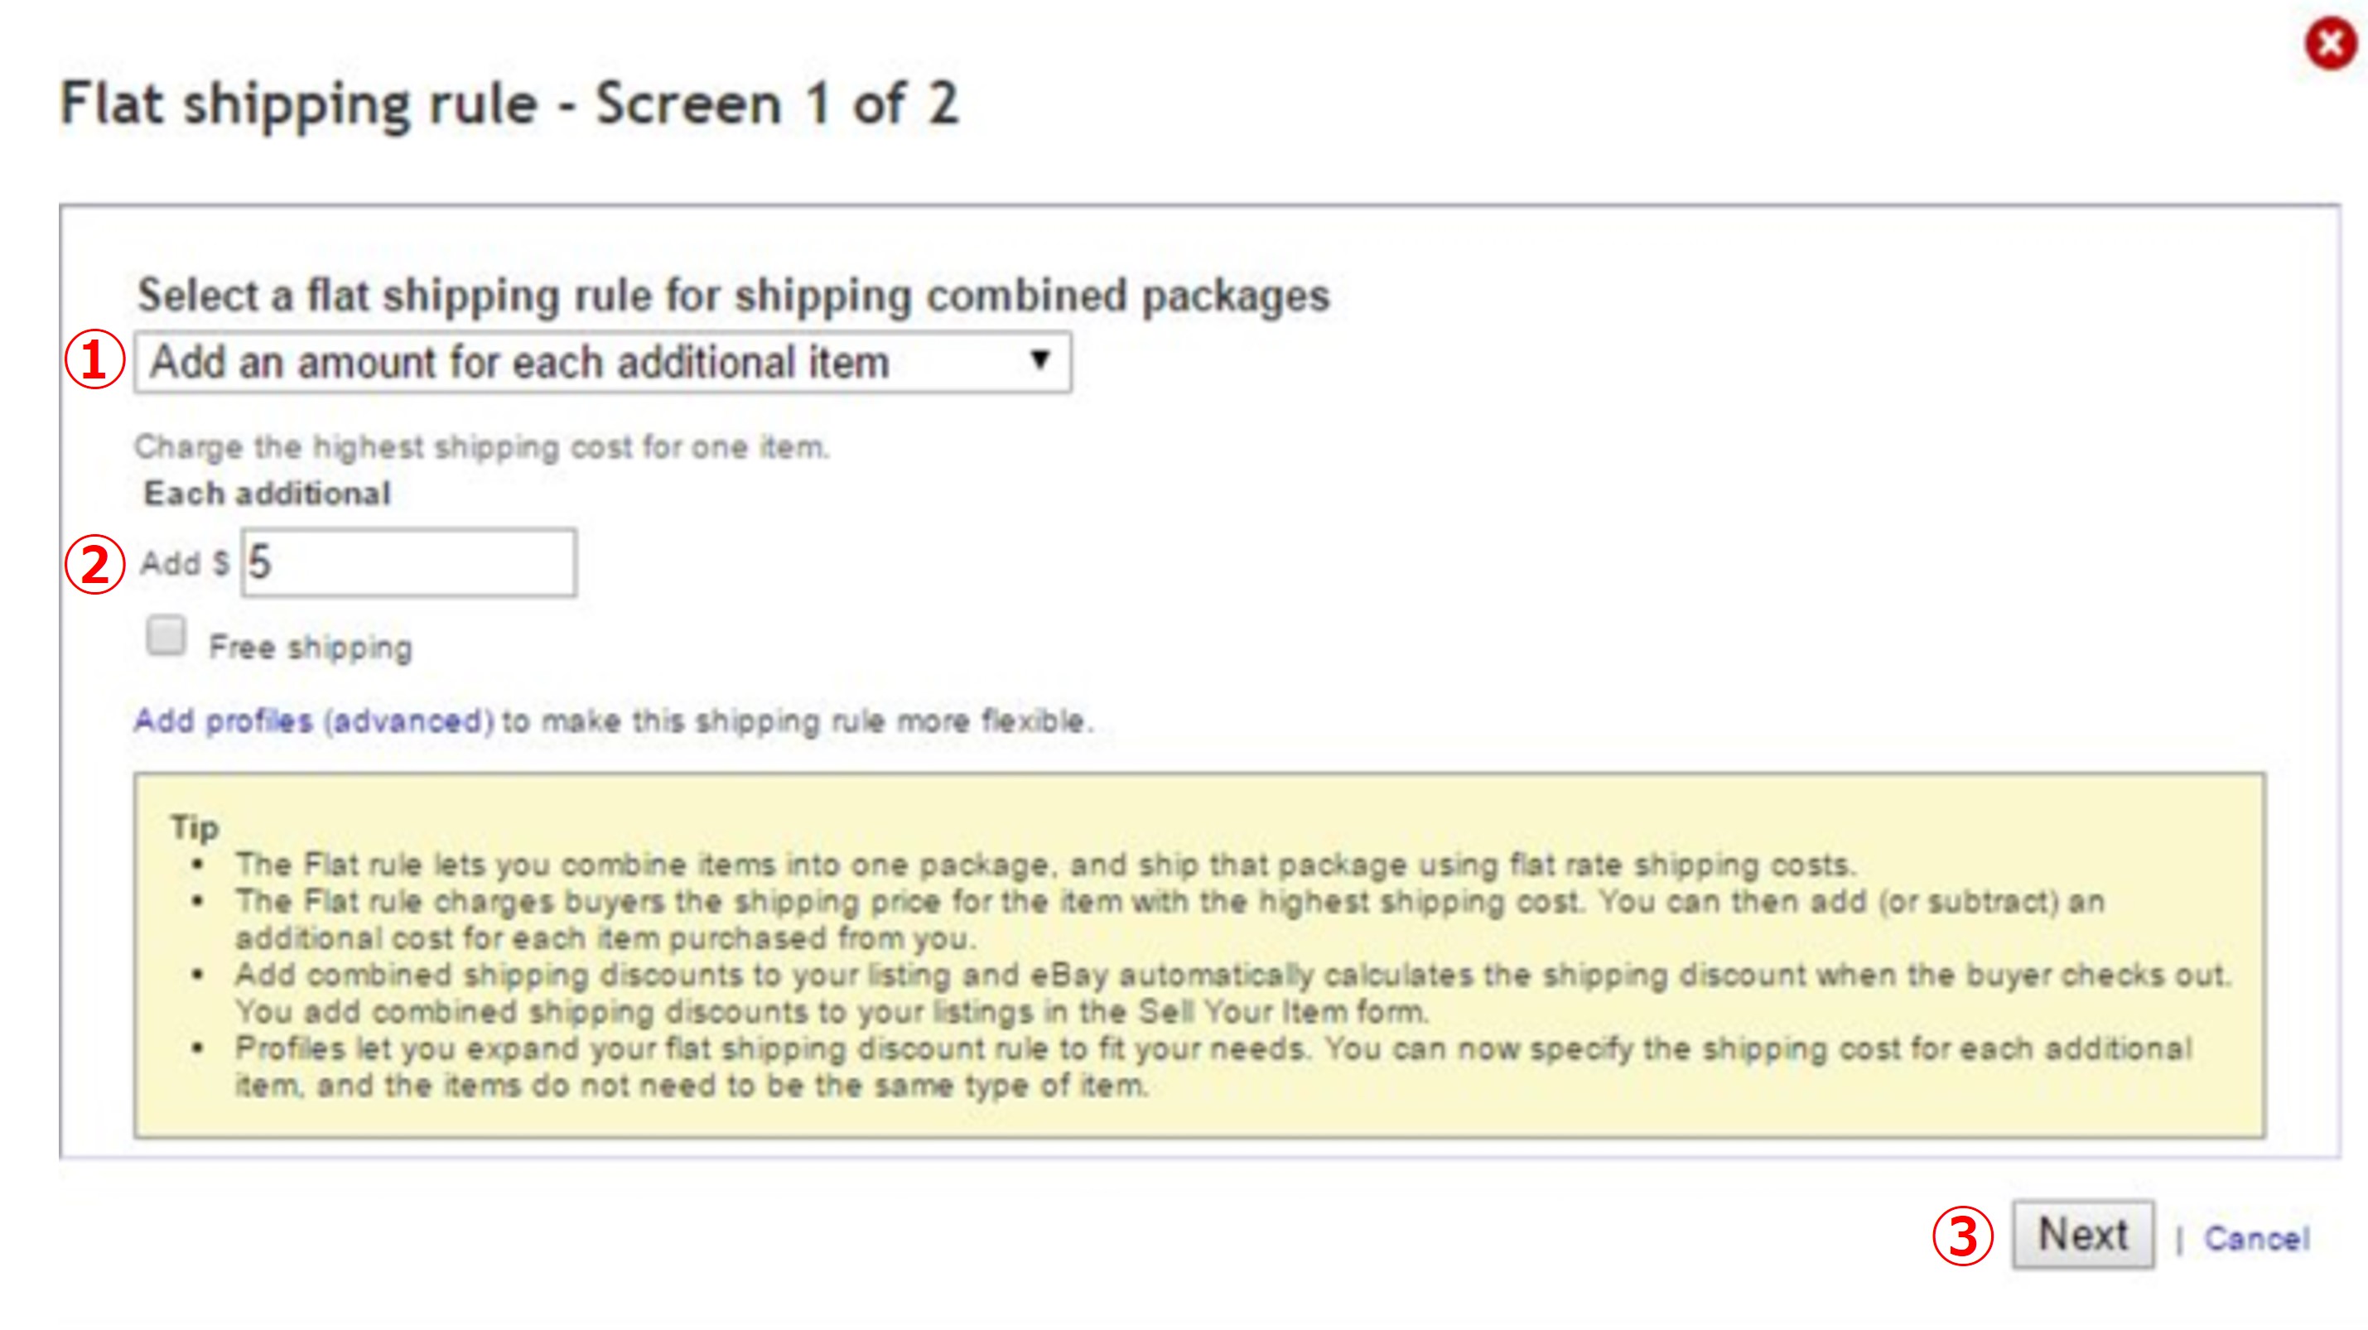Click the 'Flat shipping rule - Screen 1 of 2' title

pos(510,103)
